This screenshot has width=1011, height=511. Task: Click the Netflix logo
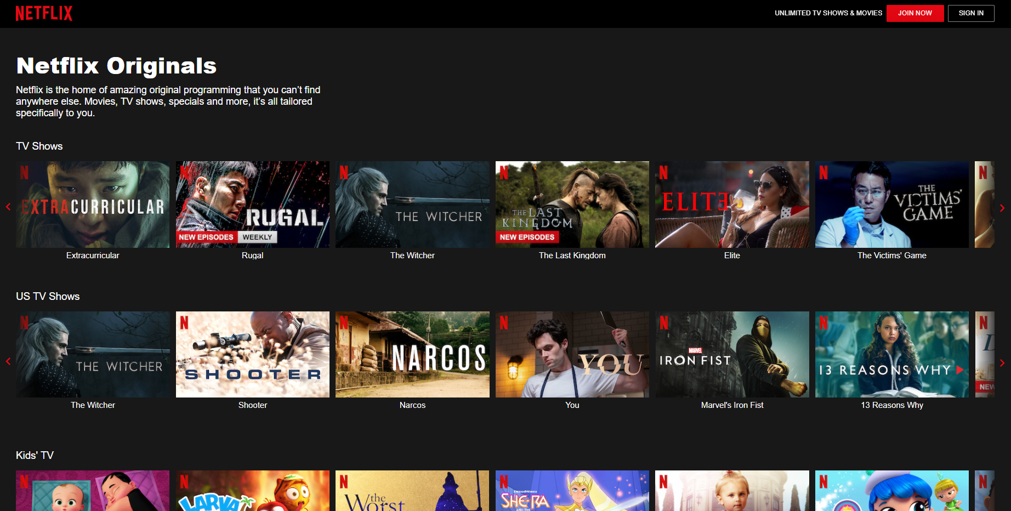[44, 13]
